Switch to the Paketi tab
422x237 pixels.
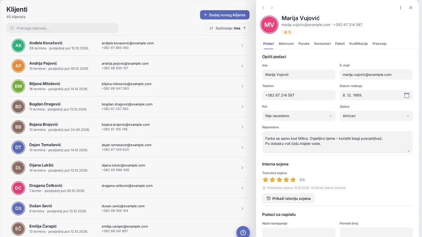340,44
